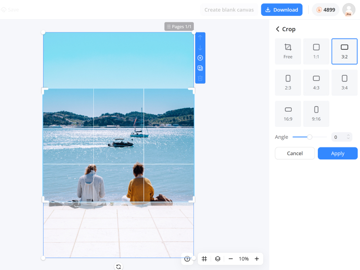The height and width of the screenshot is (270, 360).
Task: Select the 3:4 crop ratio
Action: 344,82
